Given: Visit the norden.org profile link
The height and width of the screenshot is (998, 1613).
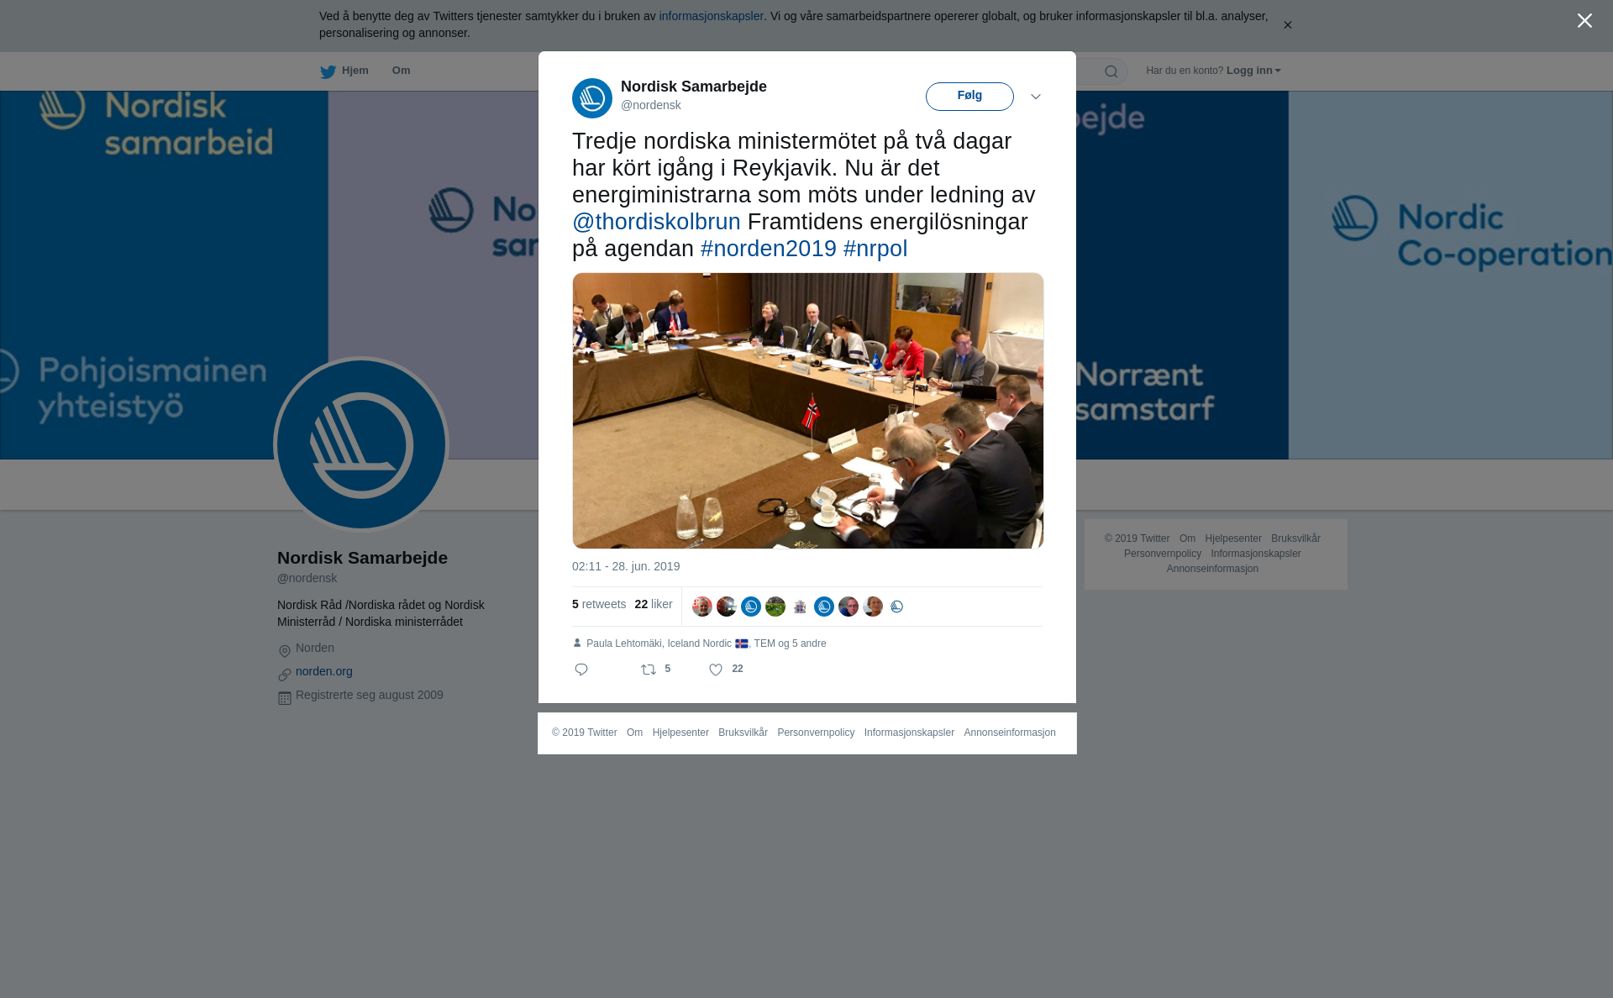Looking at the screenshot, I should click(x=324, y=671).
